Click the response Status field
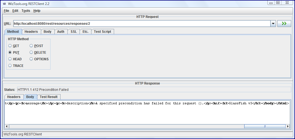This screenshot has width=295, height=139. pyautogui.click(x=154, y=90)
